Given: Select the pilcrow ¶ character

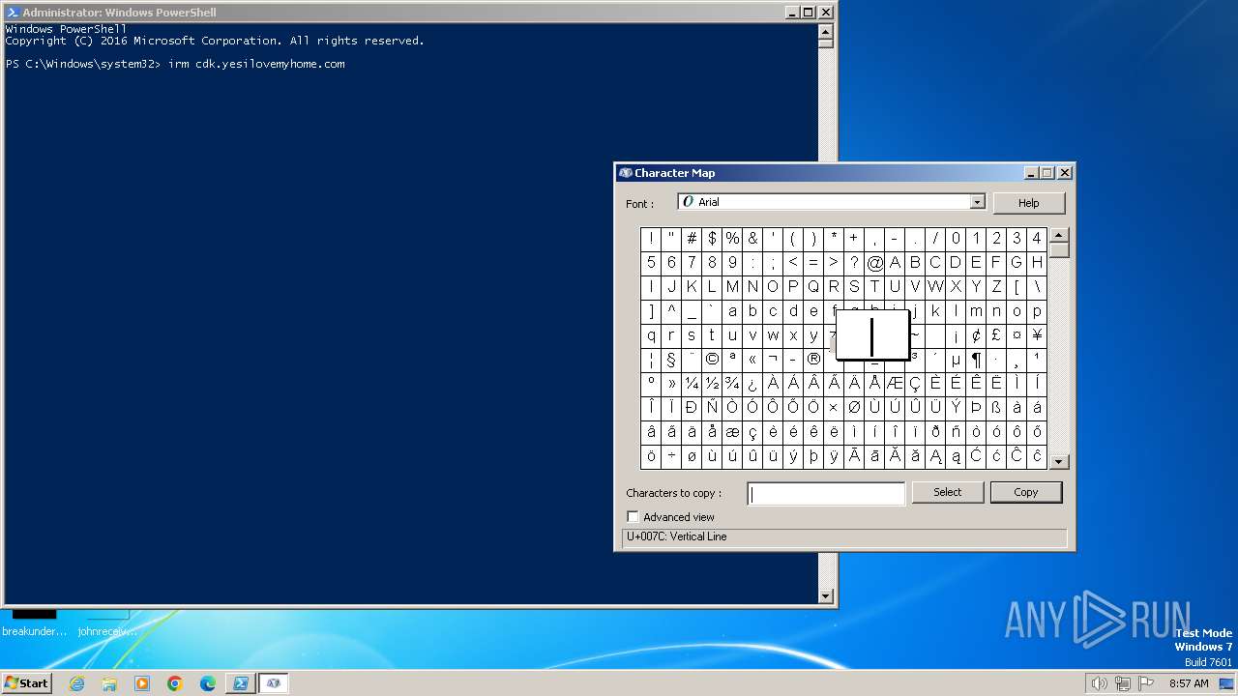Looking at the screenshot, I should point(976,360).
